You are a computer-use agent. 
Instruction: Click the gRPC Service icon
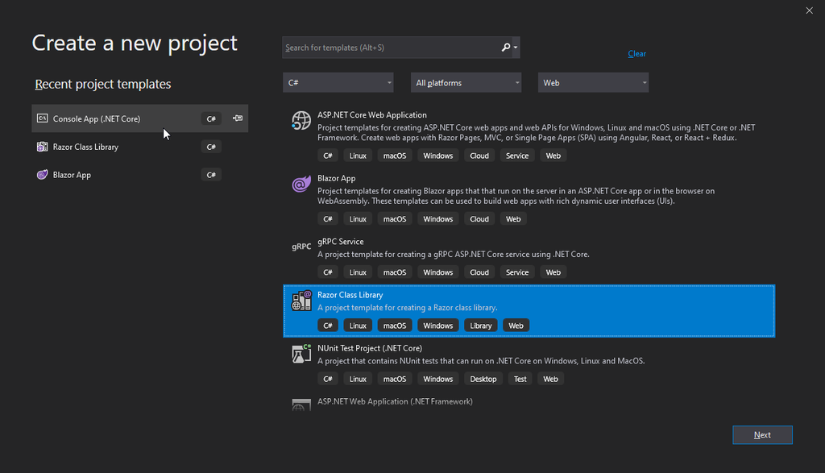(x=301, y=247)
